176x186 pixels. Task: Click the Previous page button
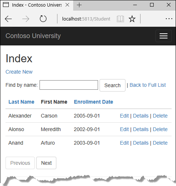point(20,163)
